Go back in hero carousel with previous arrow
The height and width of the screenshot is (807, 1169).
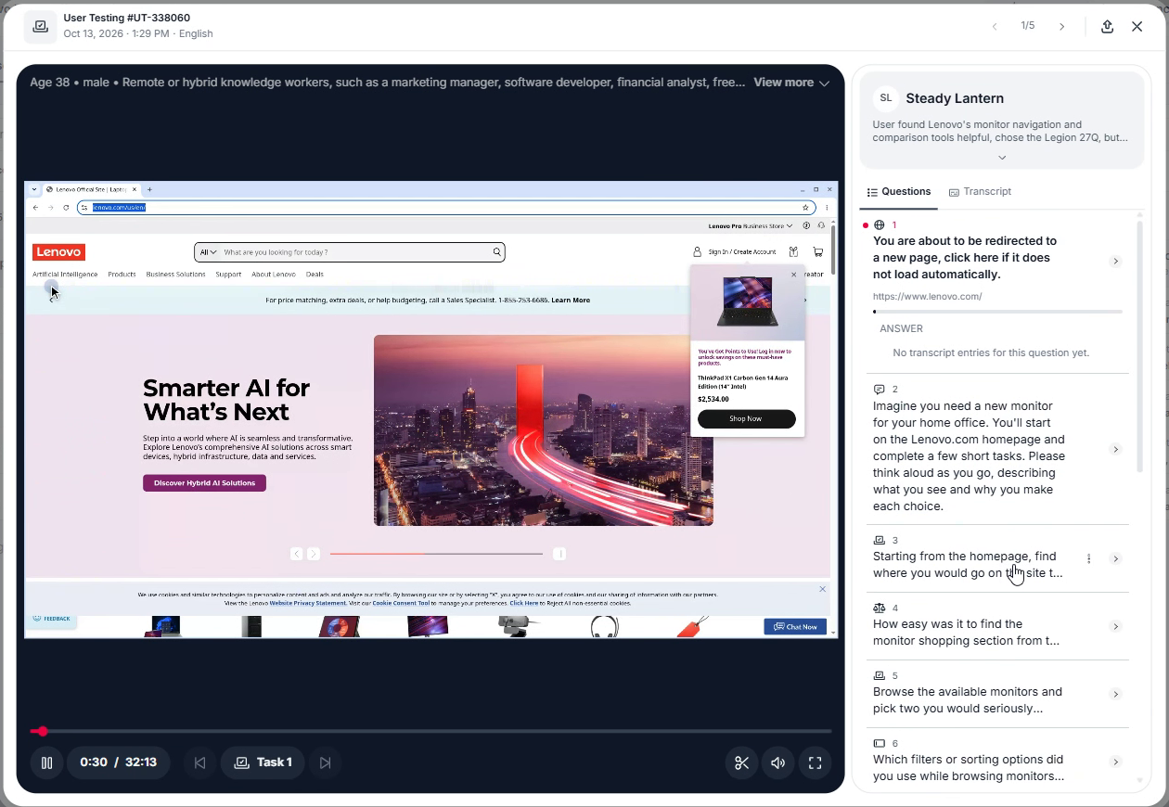(x=296, y=554)
